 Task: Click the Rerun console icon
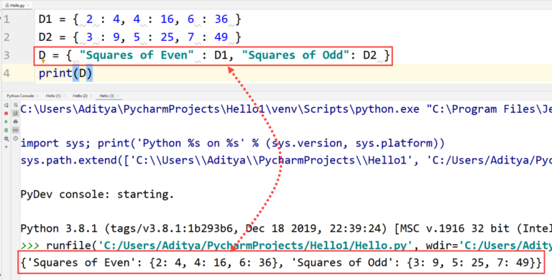click(x=6, y=105)
